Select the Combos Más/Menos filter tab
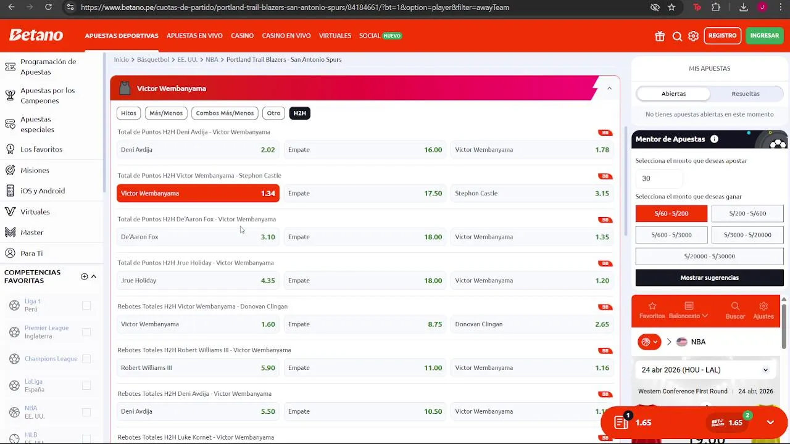 [x=225, y=113]
